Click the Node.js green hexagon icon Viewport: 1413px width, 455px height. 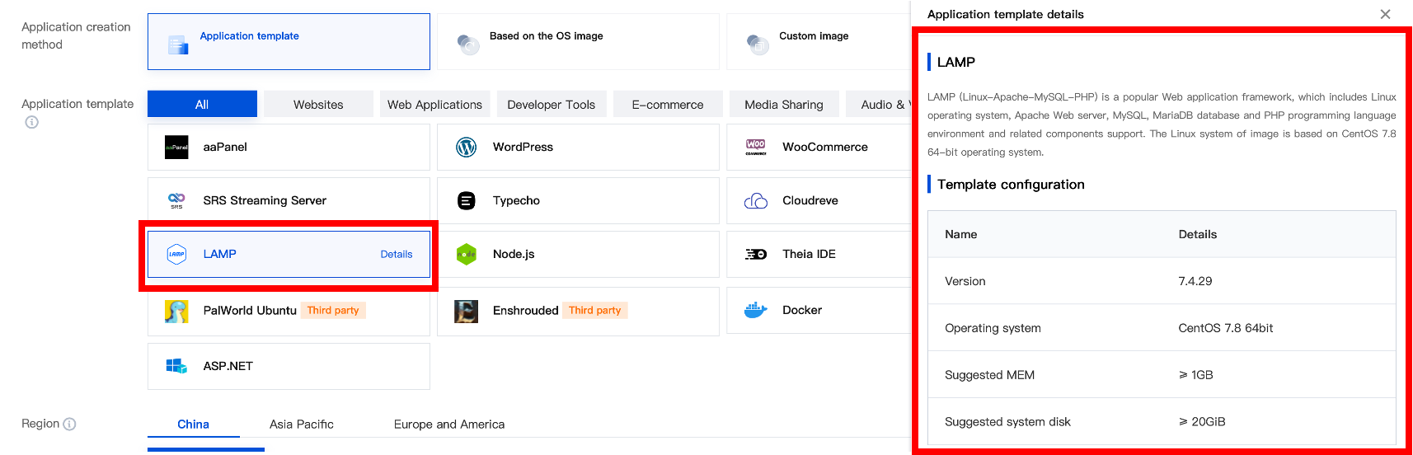click(467, 254)
